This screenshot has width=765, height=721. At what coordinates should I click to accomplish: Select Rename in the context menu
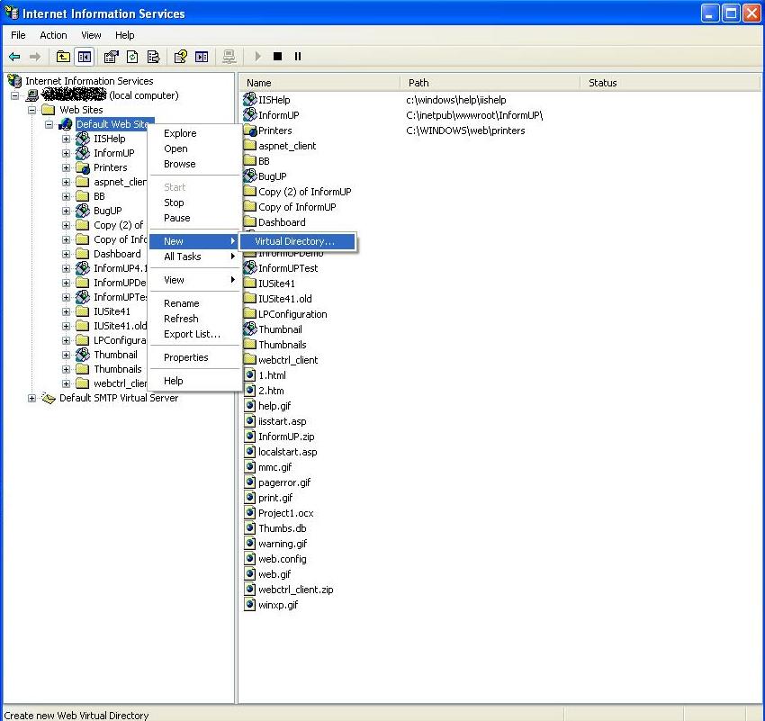[x=194, y=303]
